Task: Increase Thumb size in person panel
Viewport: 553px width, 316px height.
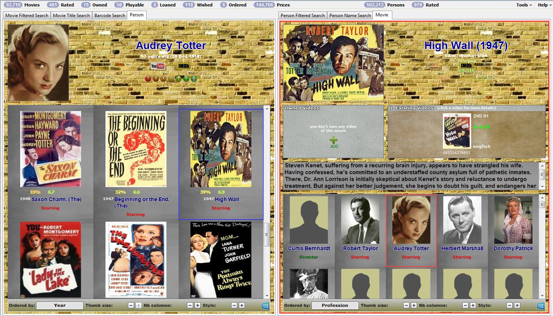Action: click(x=139, y=305)
